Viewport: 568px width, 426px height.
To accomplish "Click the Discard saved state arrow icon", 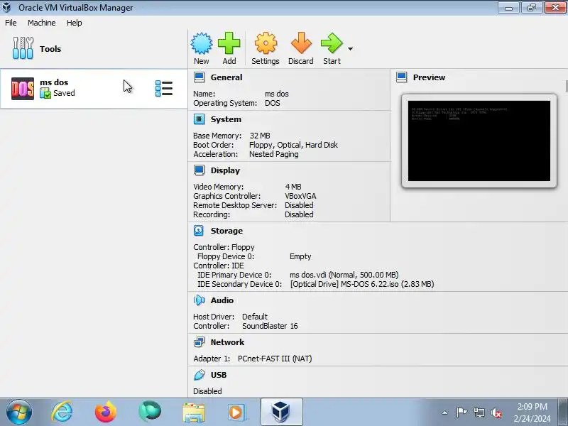I will tap(301, 43).
